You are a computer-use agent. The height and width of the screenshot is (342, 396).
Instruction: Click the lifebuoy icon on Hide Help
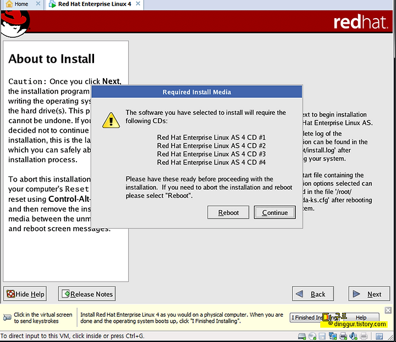pos(10,294)
